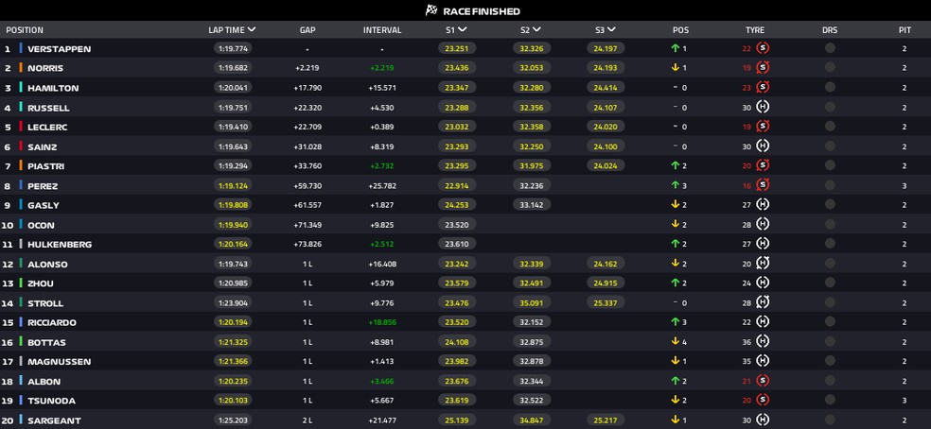
Task: Toggle the DRS indicator for Tsunoda
Action: click(830, 401)
